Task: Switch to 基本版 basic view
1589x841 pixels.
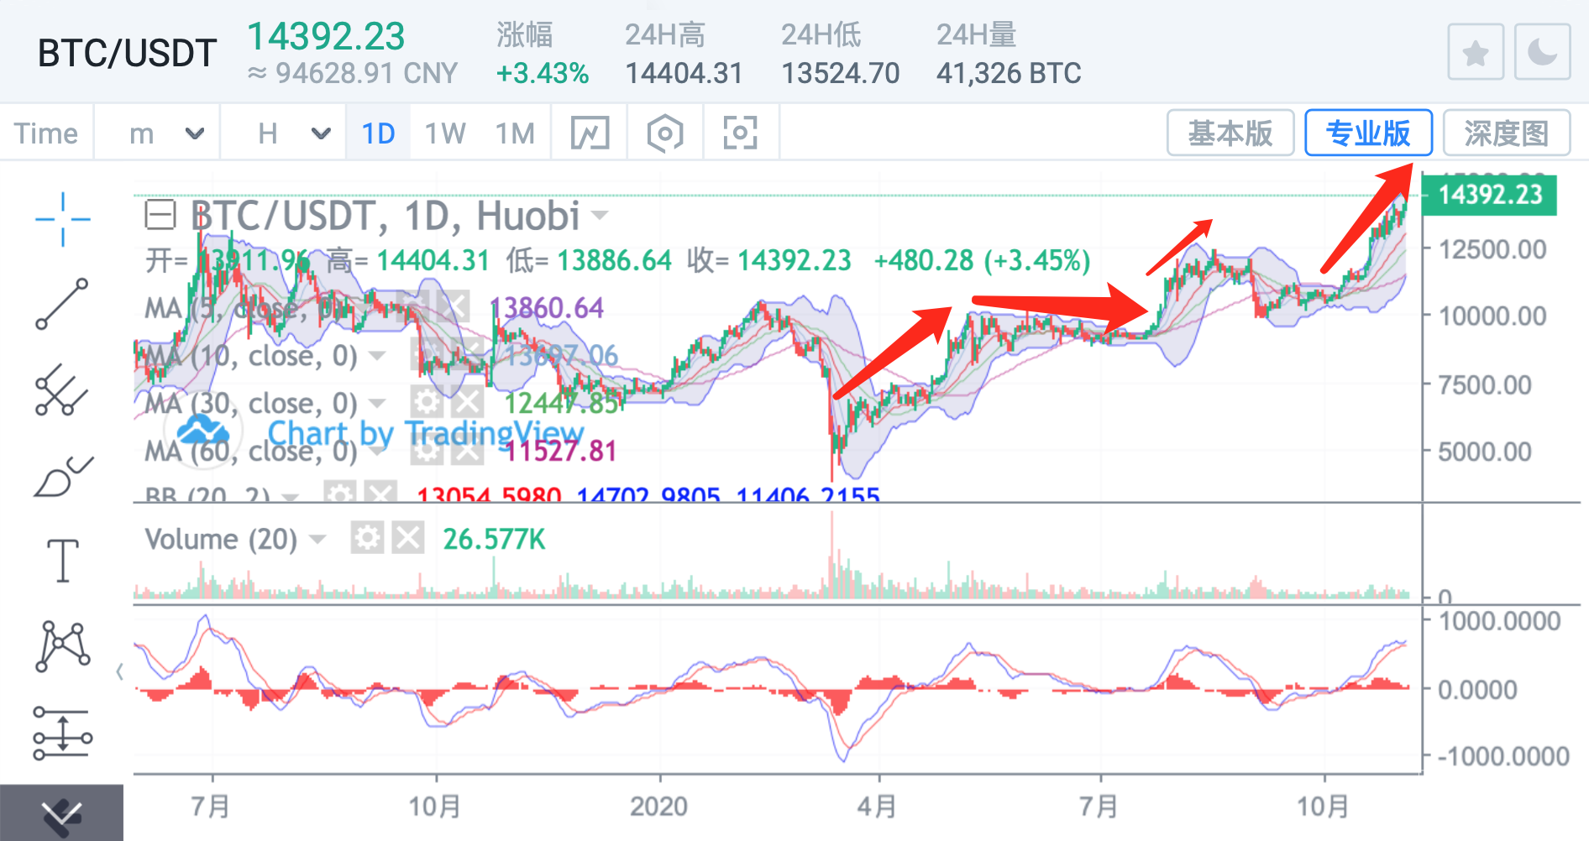Action: [1230, 133]
